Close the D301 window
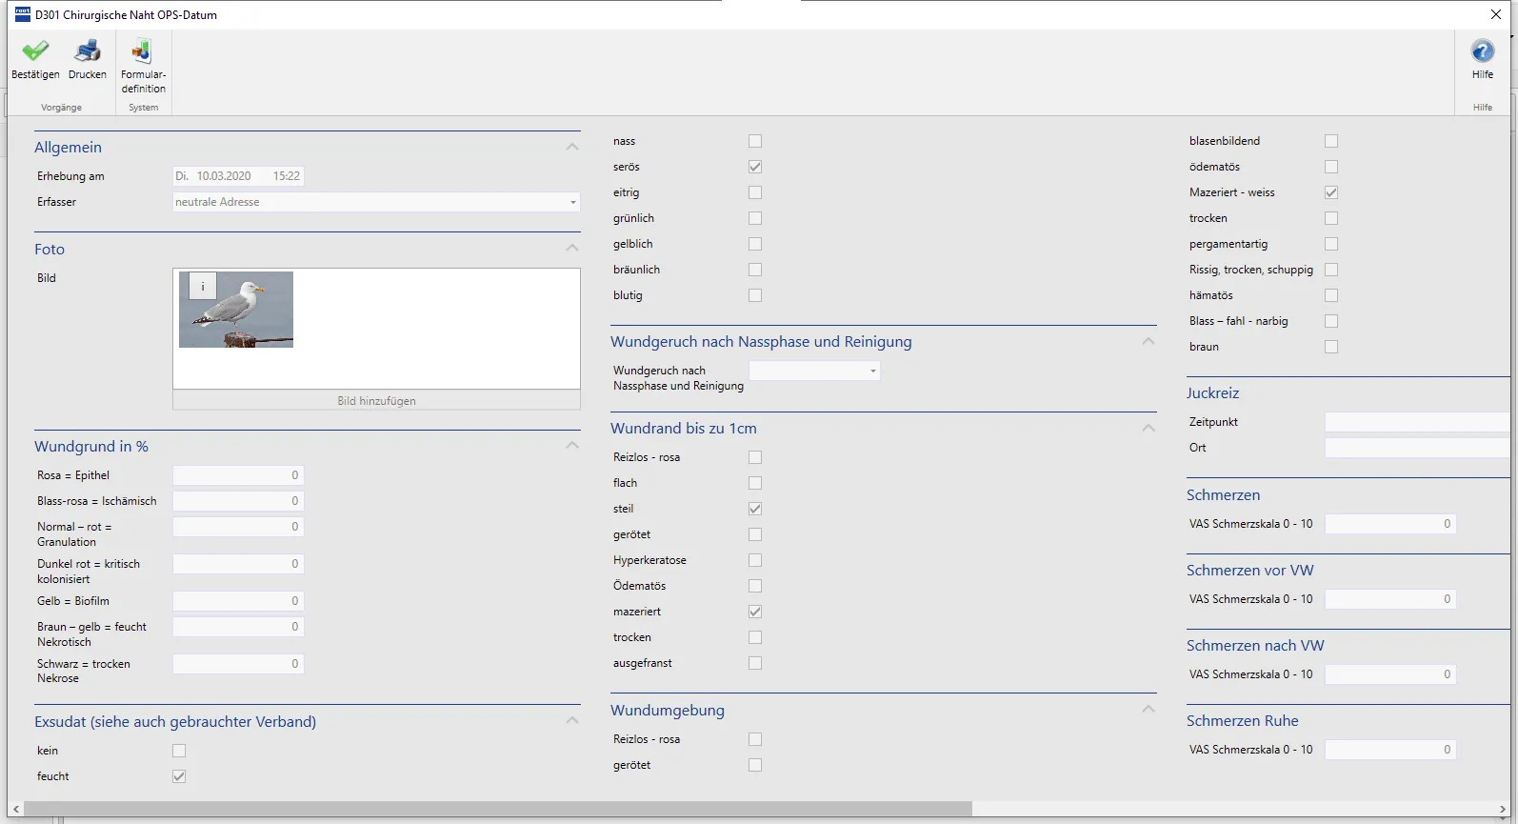1518x824 pixels. [x=1496, y=14]
